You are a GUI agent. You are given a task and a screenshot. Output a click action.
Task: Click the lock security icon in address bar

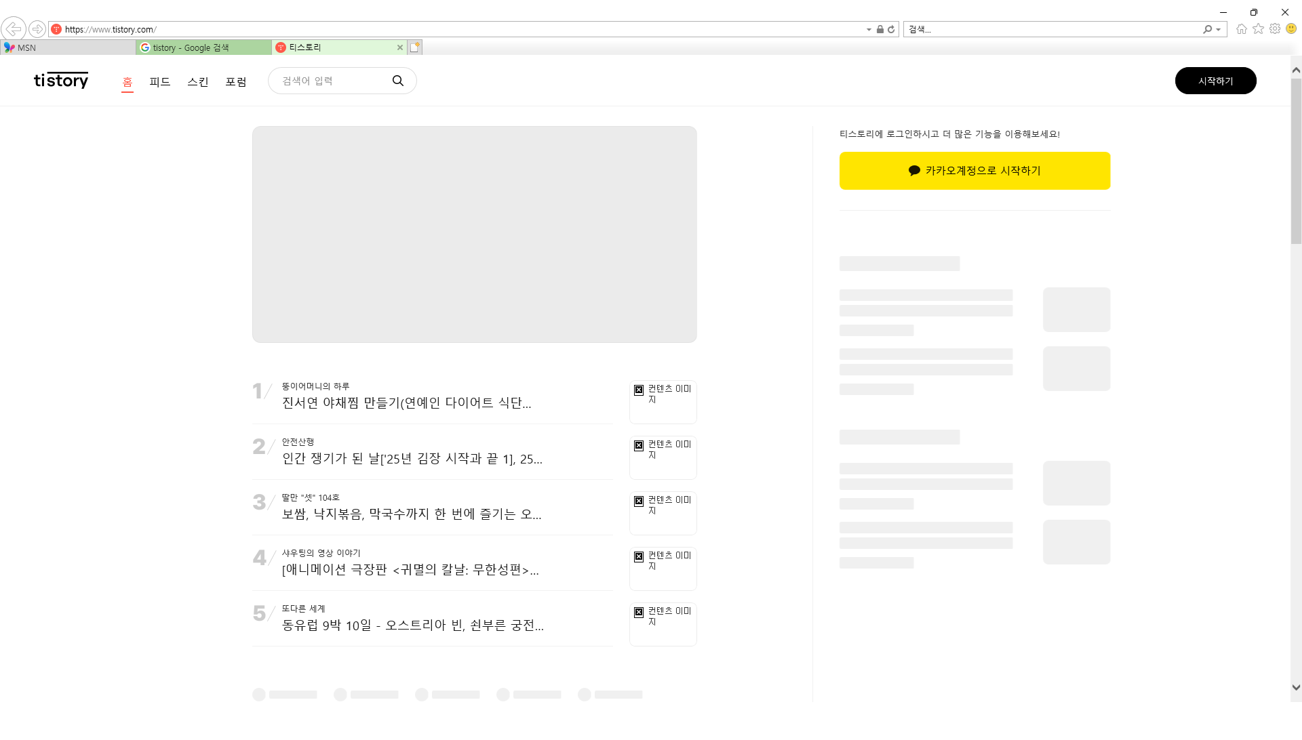880,29
